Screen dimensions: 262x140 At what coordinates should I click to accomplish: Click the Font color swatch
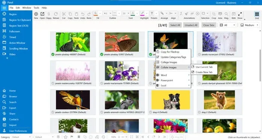pos(133,14)
